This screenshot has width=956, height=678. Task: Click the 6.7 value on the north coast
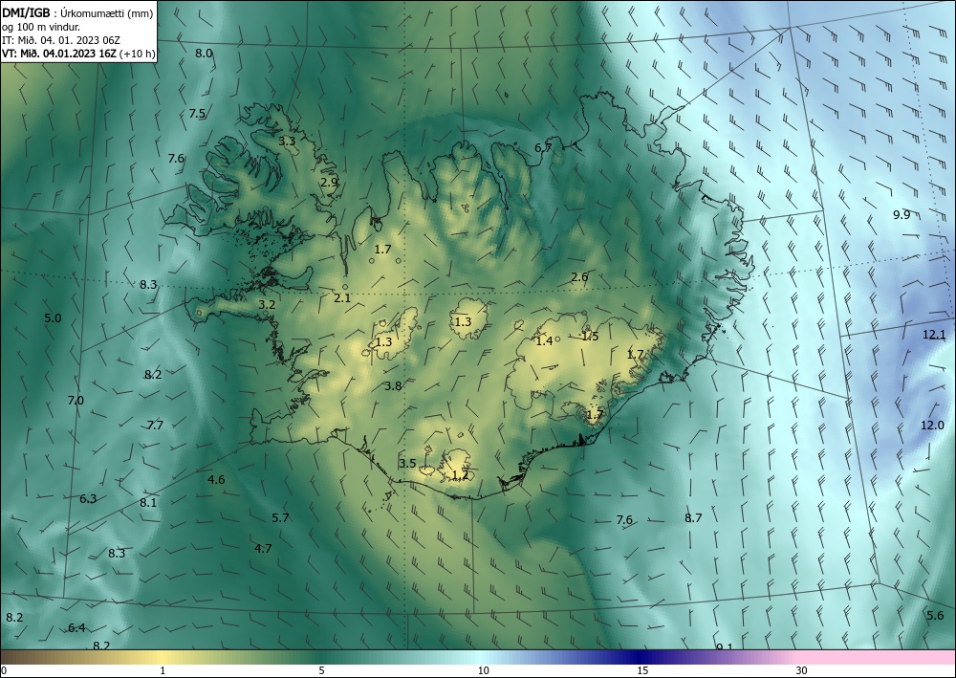[543, 147]
